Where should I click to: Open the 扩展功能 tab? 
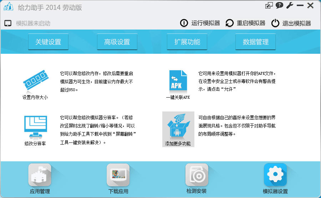point(187,42)
